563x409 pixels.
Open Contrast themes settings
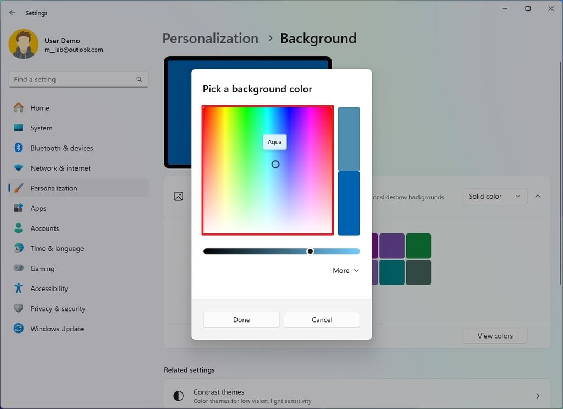(357, 394)
